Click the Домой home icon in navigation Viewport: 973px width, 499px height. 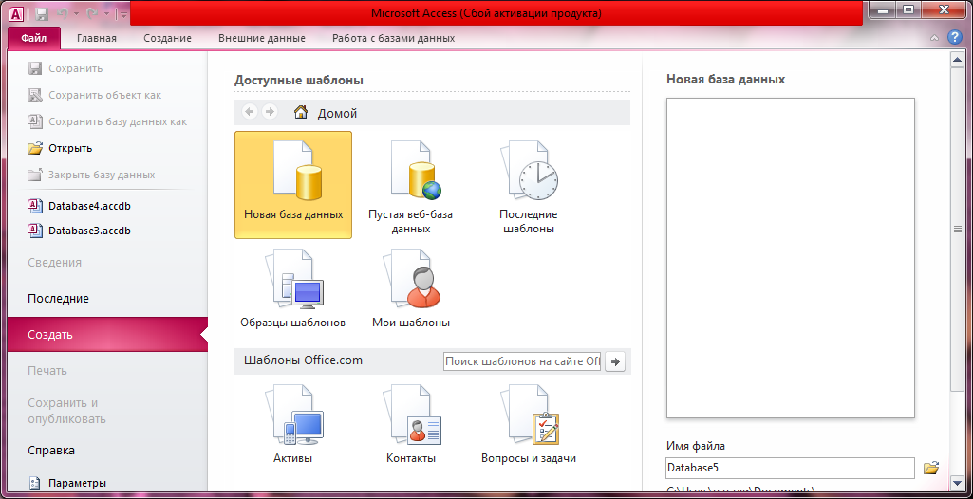(301, 112)
